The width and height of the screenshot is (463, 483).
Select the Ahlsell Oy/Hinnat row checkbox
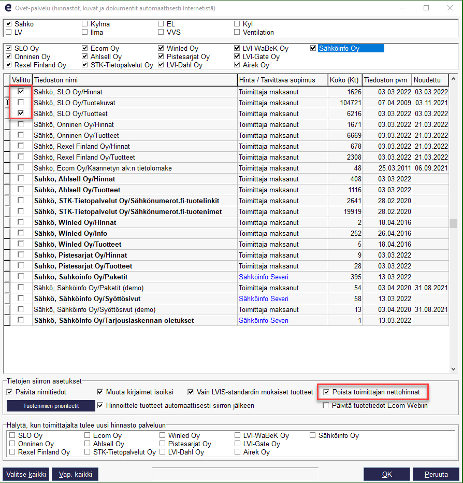point(21,178)
